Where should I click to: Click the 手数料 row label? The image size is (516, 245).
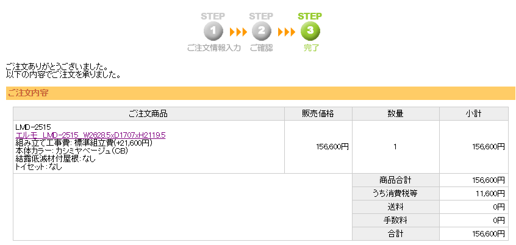click(x=396, y=221)
